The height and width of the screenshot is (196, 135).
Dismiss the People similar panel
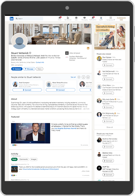88,77
